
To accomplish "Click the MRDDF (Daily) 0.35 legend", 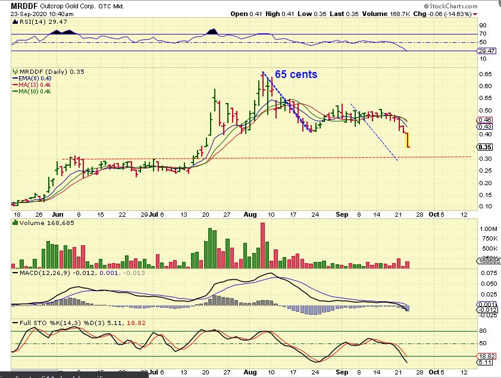I will [x=52, y=72].
